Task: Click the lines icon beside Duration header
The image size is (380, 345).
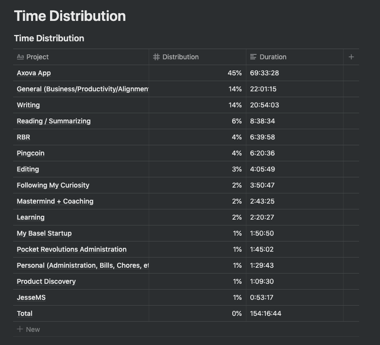Action: [x=253, y=57]
